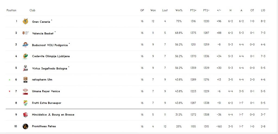The image size is (278, 134).
Task: Select the Frutti Extra Bursaspor logo
Action: 25,103
